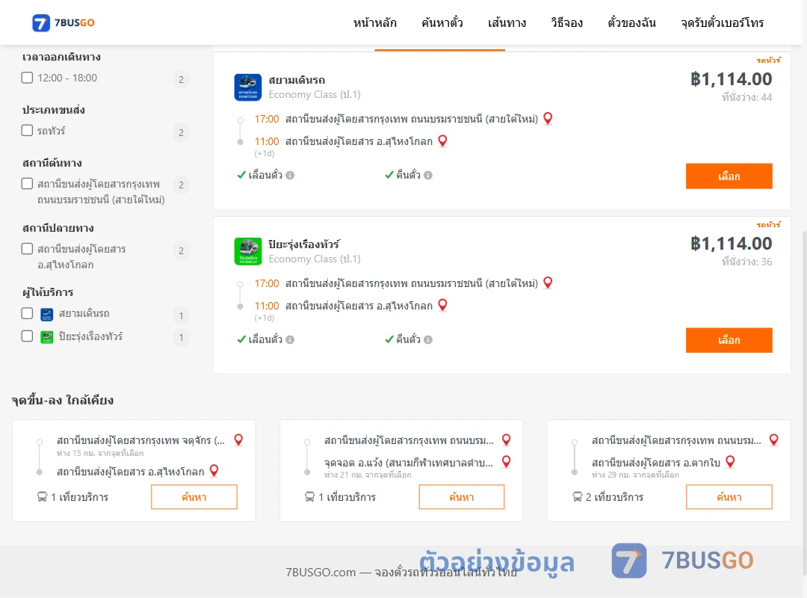The image size is (807, 598).
Task: Open map pin for ปิยะรุ่งเรืองทัวร์ departure station
Action: 548,283
